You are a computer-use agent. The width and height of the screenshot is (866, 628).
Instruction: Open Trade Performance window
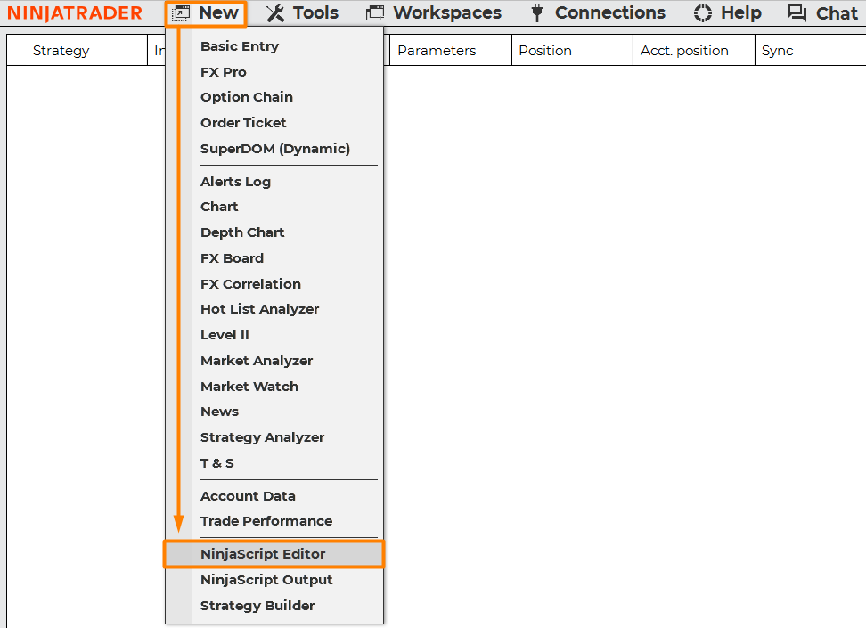click(266, 521)
